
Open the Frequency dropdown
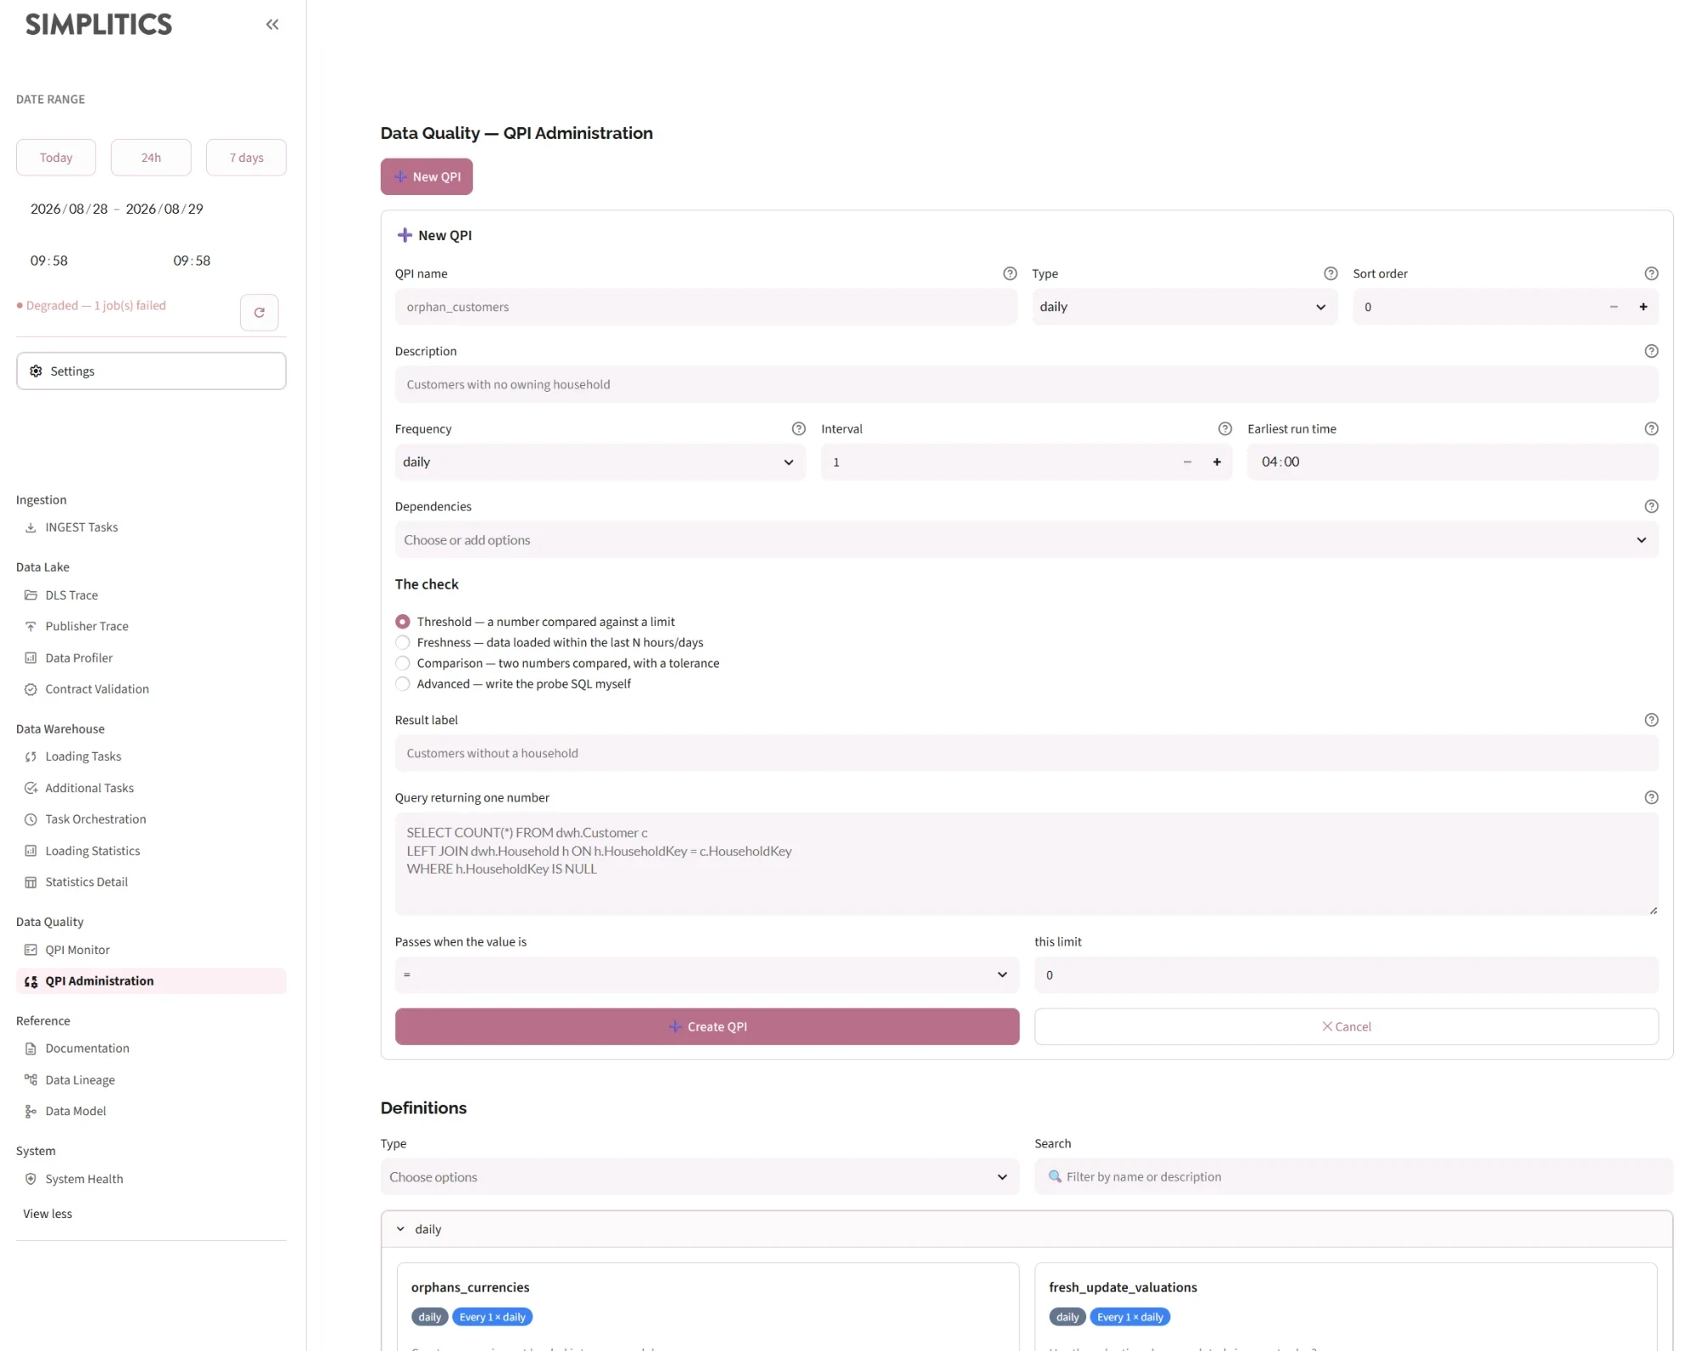click(x=600, y=462)
